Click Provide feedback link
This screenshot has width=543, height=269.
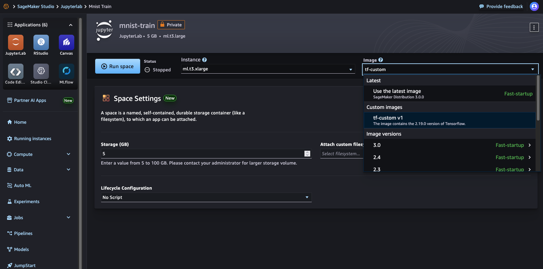coord(501,6)
